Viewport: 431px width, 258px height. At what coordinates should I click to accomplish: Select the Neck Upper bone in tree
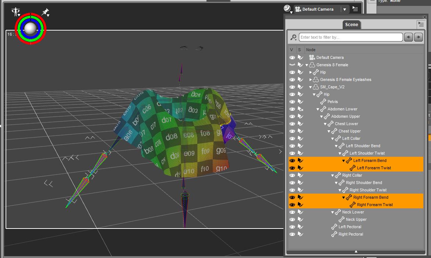(x=356, y=219)
